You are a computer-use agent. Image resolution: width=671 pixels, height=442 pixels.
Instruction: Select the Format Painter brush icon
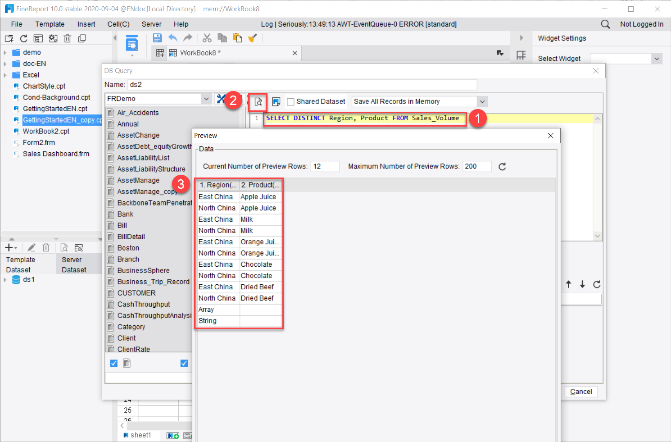tap(253, 38)
